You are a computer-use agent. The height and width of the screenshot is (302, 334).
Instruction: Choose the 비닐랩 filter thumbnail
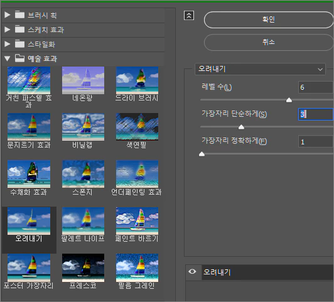coord(83,127)
